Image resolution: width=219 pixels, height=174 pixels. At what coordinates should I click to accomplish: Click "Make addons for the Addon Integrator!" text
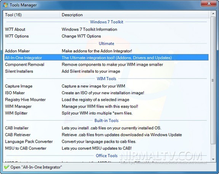97,51
